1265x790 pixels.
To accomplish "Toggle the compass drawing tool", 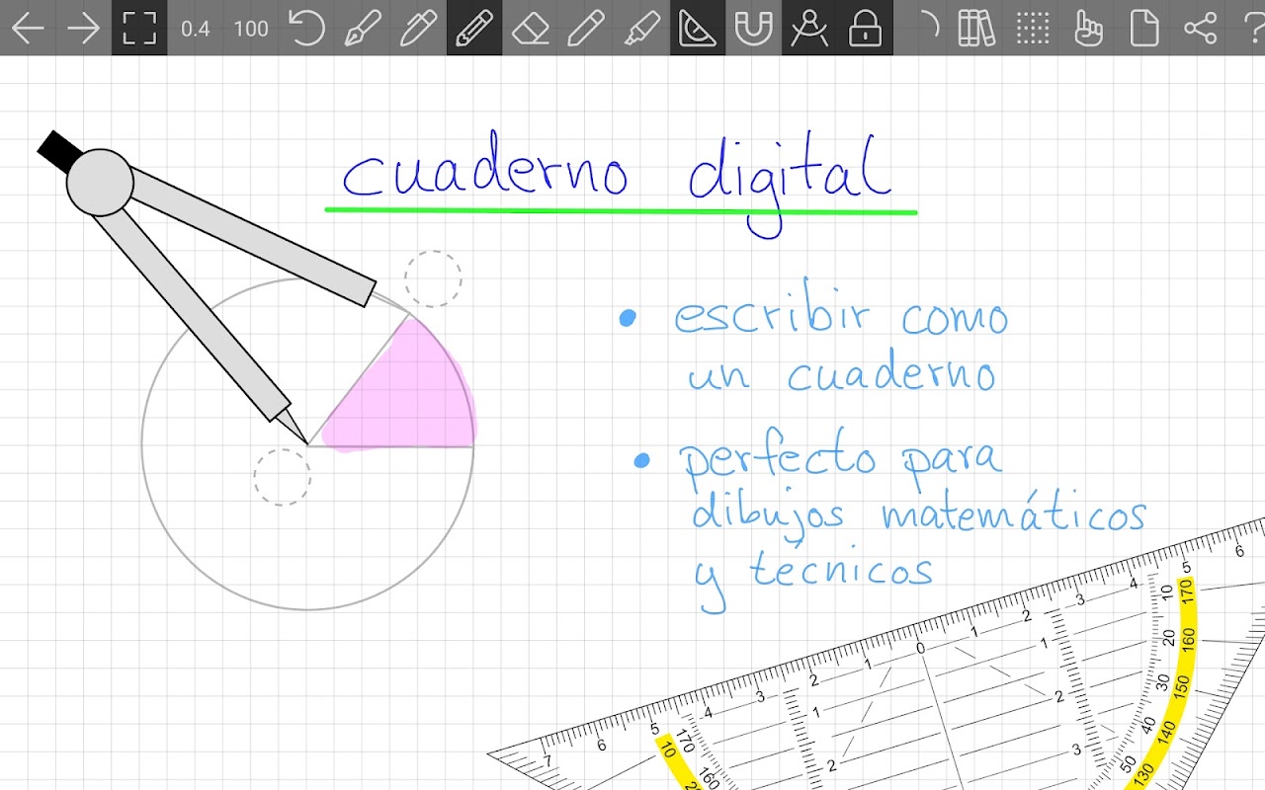I will 809,28.
